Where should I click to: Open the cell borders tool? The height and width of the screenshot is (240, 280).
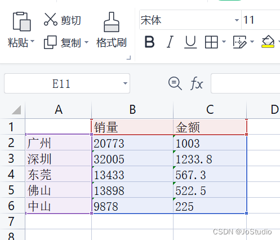coord(211,42)
